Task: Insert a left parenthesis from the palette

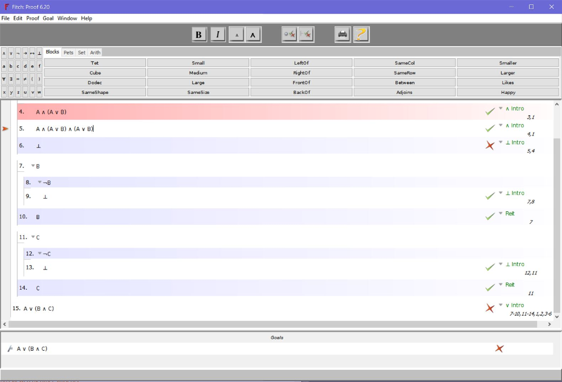Action: 32,79
